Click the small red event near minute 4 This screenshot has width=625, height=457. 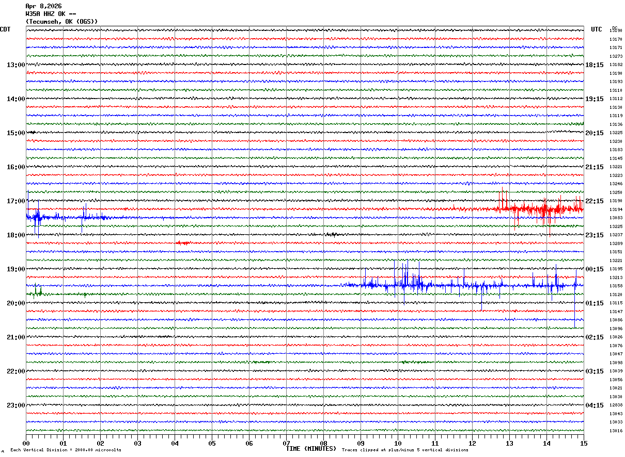point(183,242)
